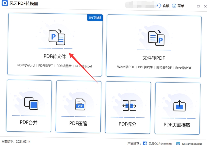207x145 pixels.
Task: Select the PDF页面提取 extract icon
Action: [x=179, y=106]
